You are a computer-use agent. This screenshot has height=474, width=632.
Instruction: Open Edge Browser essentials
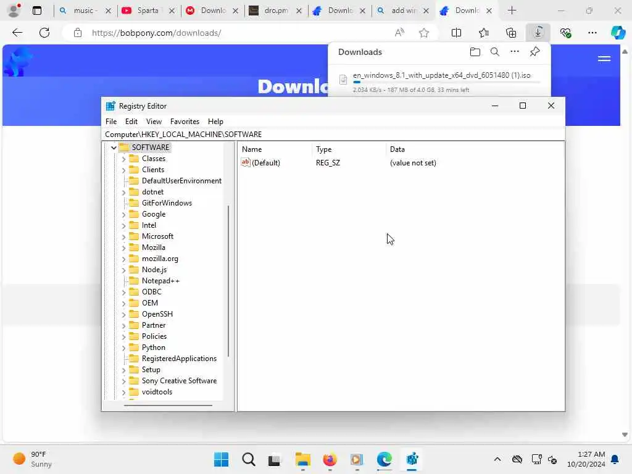coord(565,33)
